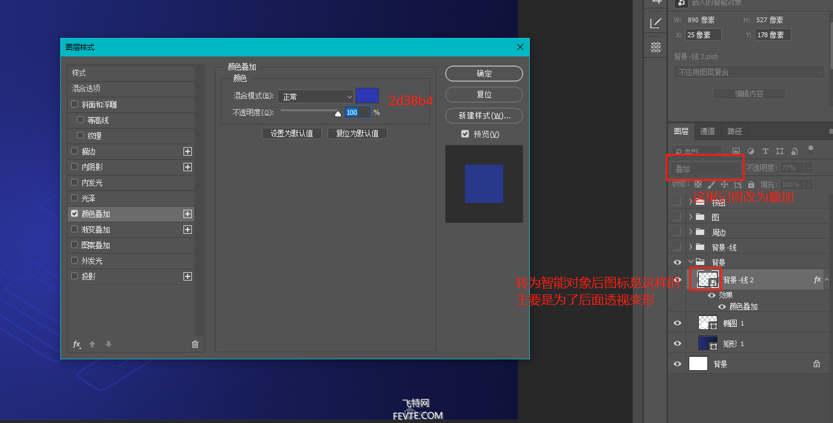Image resolution: width=833 pixels, height=423 pixels.
Task: Click the pixel layer filter icon
Action: pyautogui.click(x=736, y=151)
